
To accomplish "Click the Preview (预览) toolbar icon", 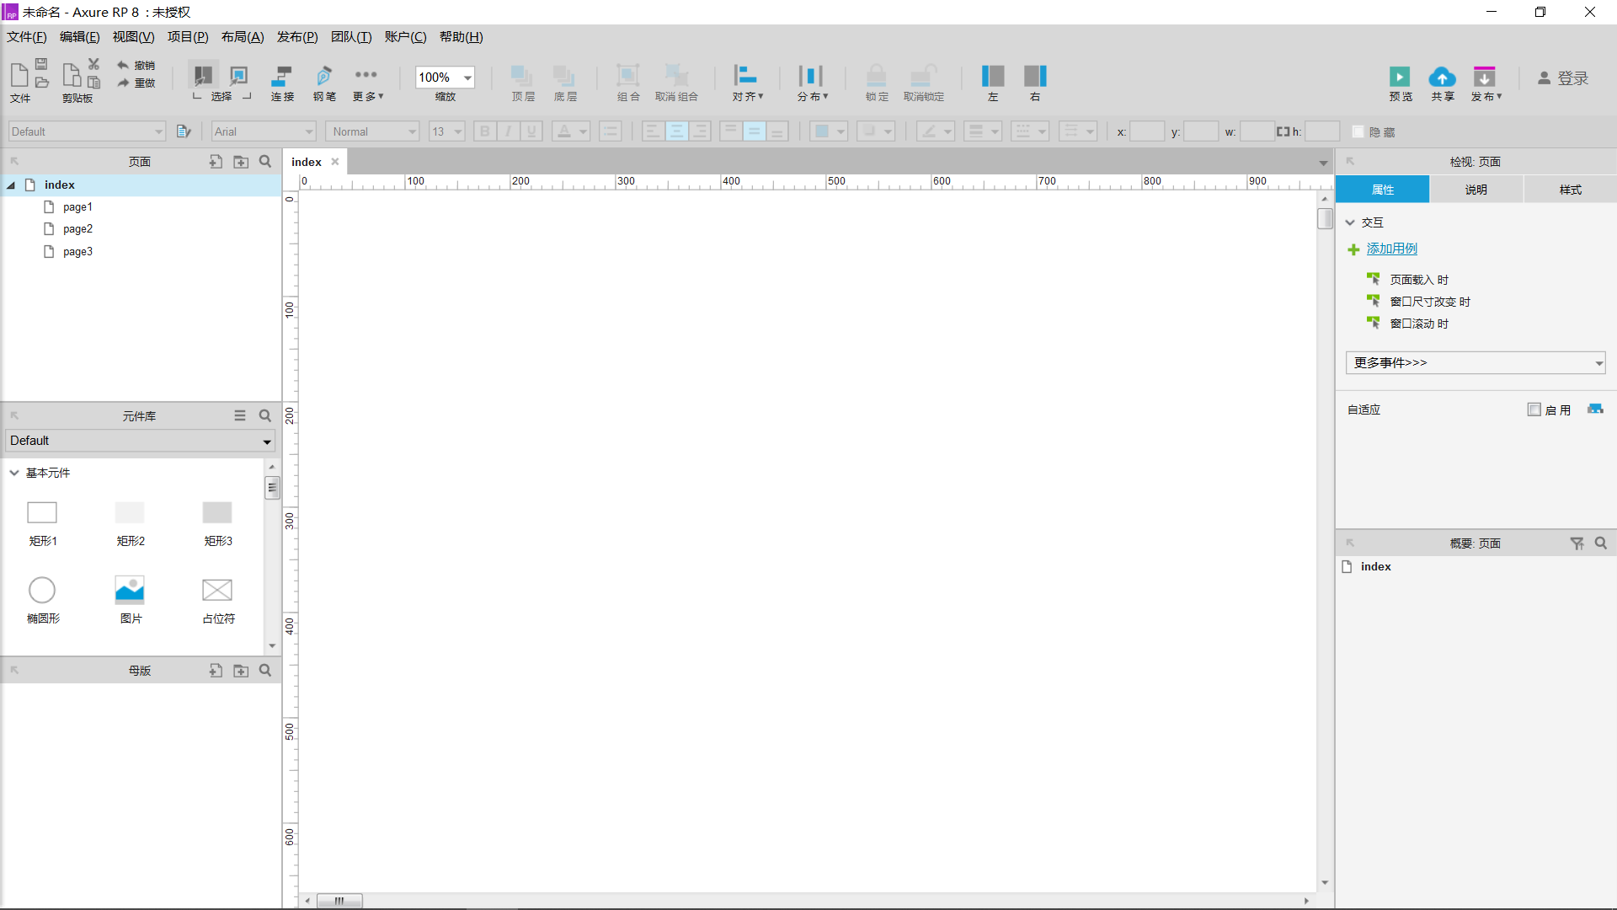I will pyautogui.click(x=1400, y=78).
